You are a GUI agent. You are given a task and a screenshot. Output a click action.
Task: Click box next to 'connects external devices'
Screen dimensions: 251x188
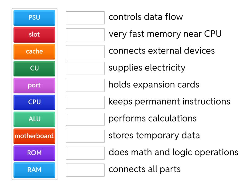[x=85, y=52]
